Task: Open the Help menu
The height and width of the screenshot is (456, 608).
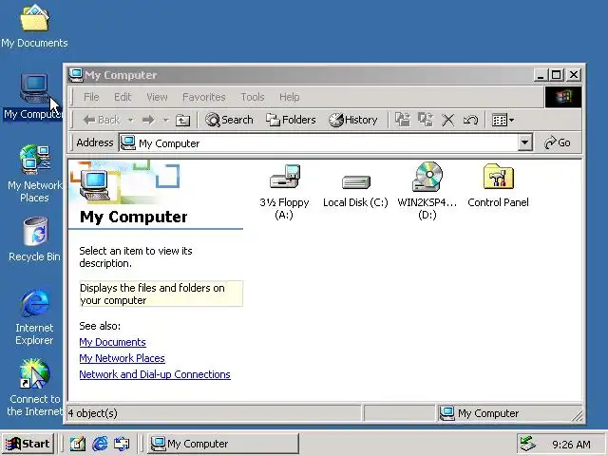Action: click(289, 97)
